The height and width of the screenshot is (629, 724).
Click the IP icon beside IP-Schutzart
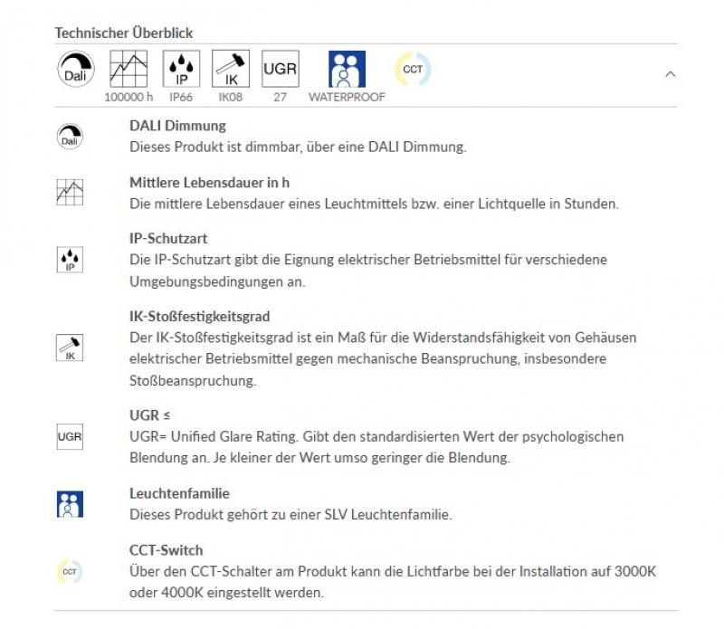pyautogui.click(x=70, y=260)
